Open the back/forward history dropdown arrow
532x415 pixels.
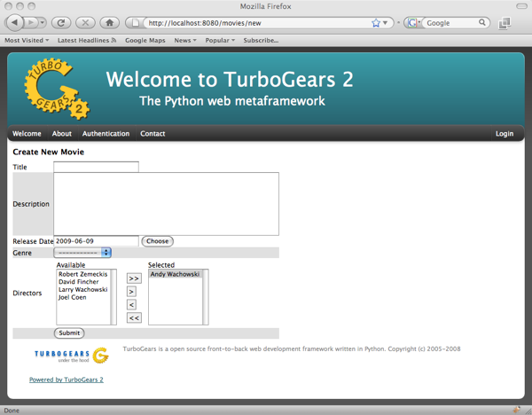(42, 23)
